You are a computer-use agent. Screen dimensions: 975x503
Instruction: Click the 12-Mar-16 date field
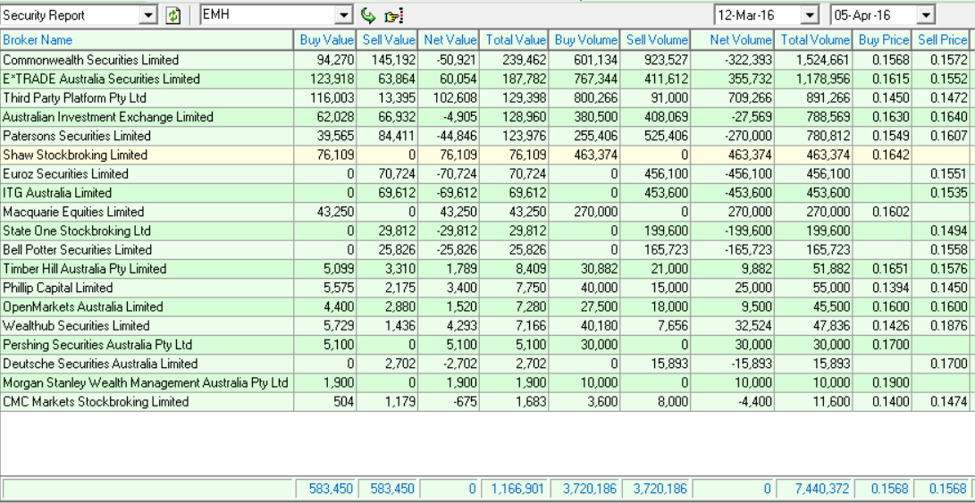click(x=758, y=15)
